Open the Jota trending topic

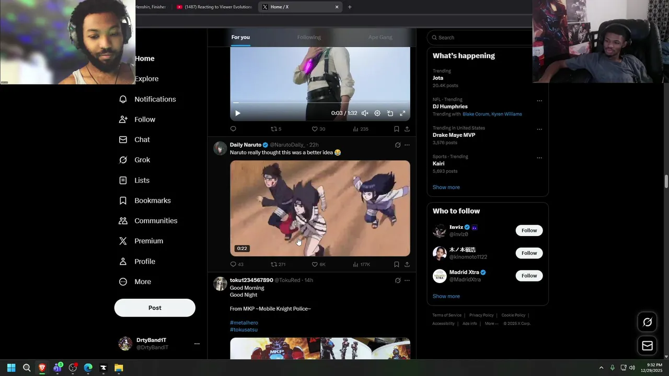pos(438,78)
